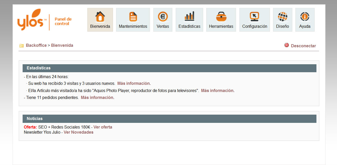Click the red Desconectar icon

click(287, 45)
